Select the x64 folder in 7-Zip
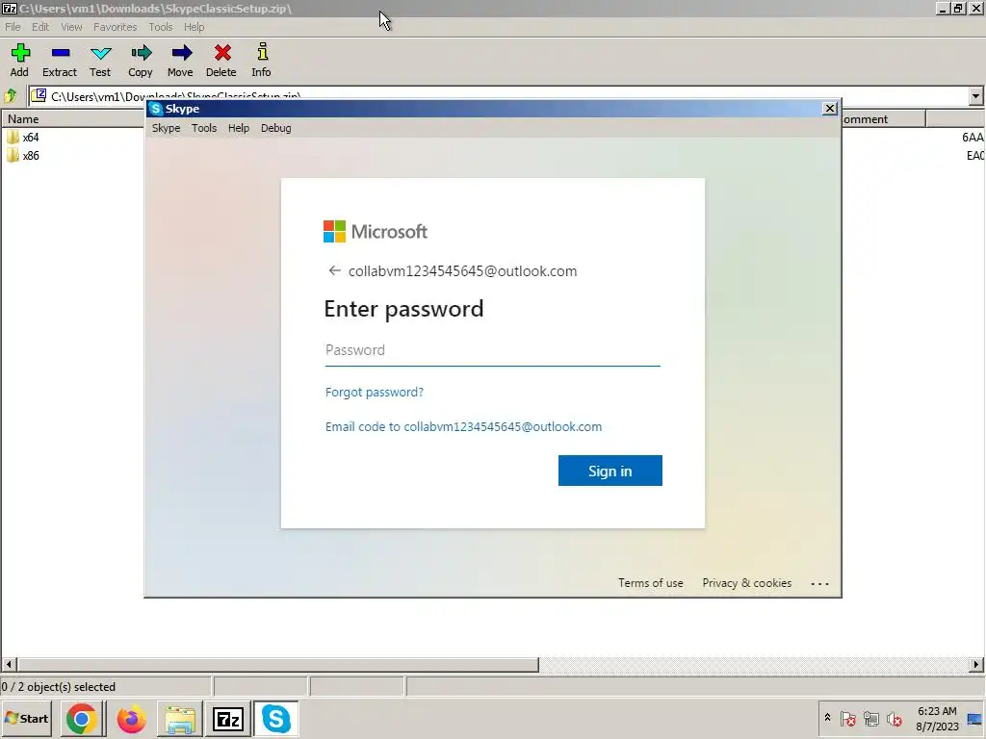 [x=23, y=137]
